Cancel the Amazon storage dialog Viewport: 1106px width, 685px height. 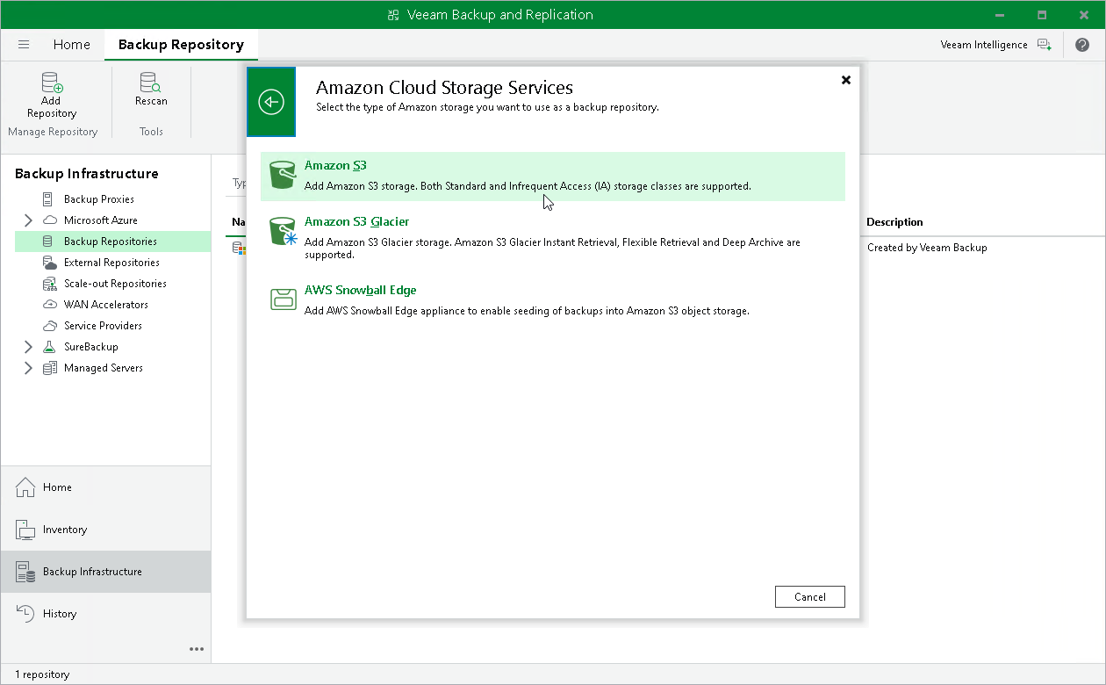809,597
